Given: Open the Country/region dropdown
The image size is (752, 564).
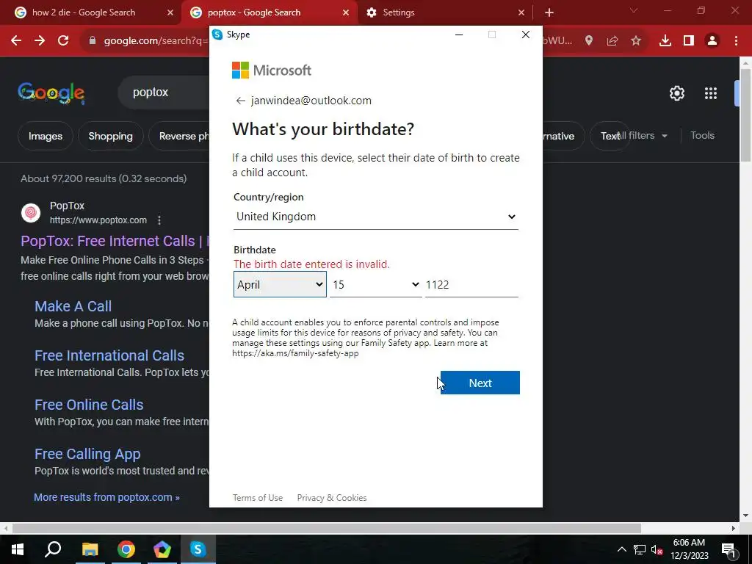Looking at the screenshot, I should click(375, 217).
